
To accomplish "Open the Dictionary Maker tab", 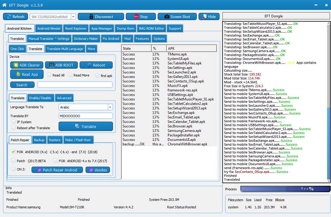I will tap(86, 39).
